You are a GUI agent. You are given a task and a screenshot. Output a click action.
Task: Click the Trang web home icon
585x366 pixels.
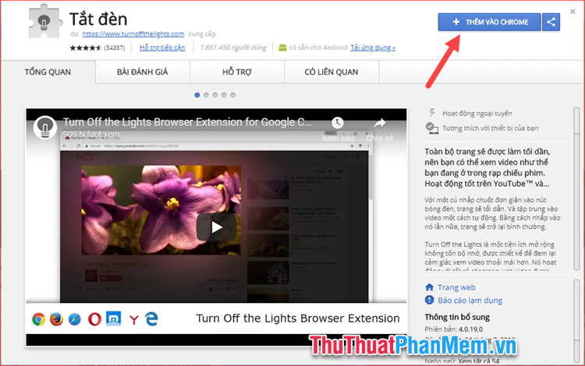(430, 287)
